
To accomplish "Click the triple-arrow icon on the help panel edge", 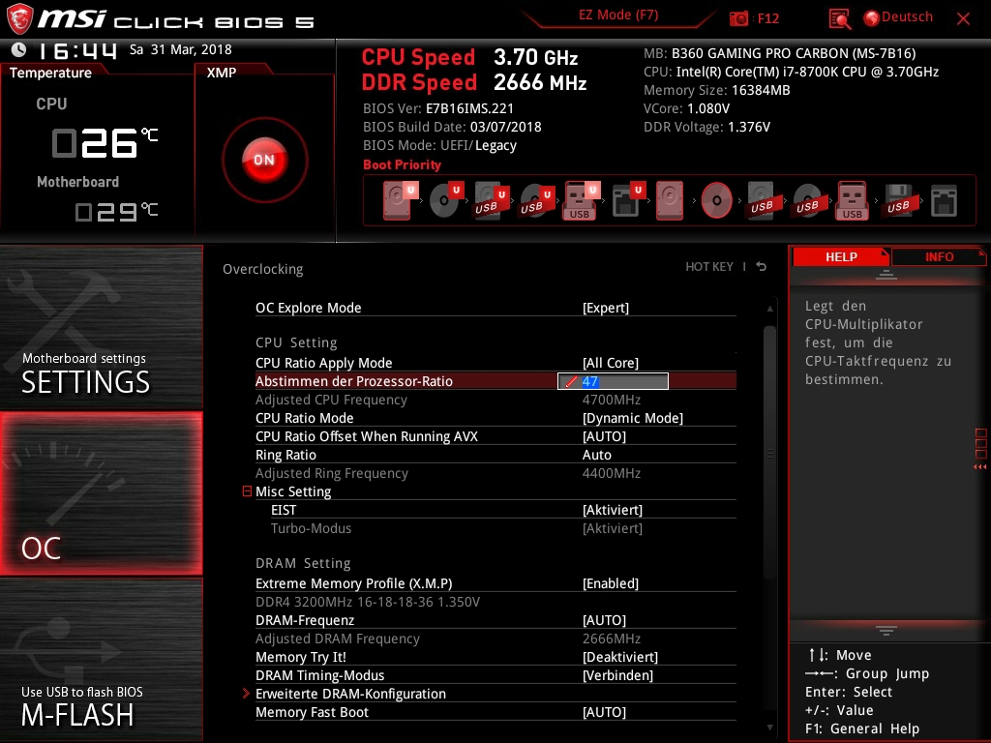I will coord(979,467).
